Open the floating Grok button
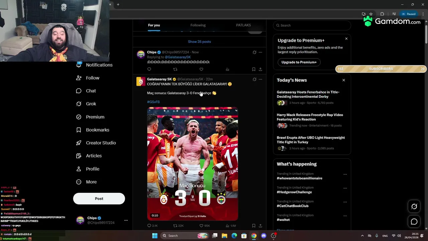 (x=414, y=207)
